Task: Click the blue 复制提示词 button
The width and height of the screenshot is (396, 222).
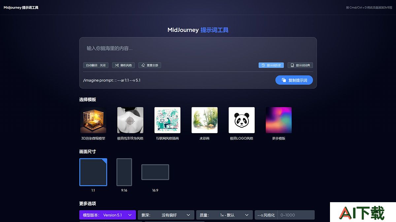Action: 294,80
